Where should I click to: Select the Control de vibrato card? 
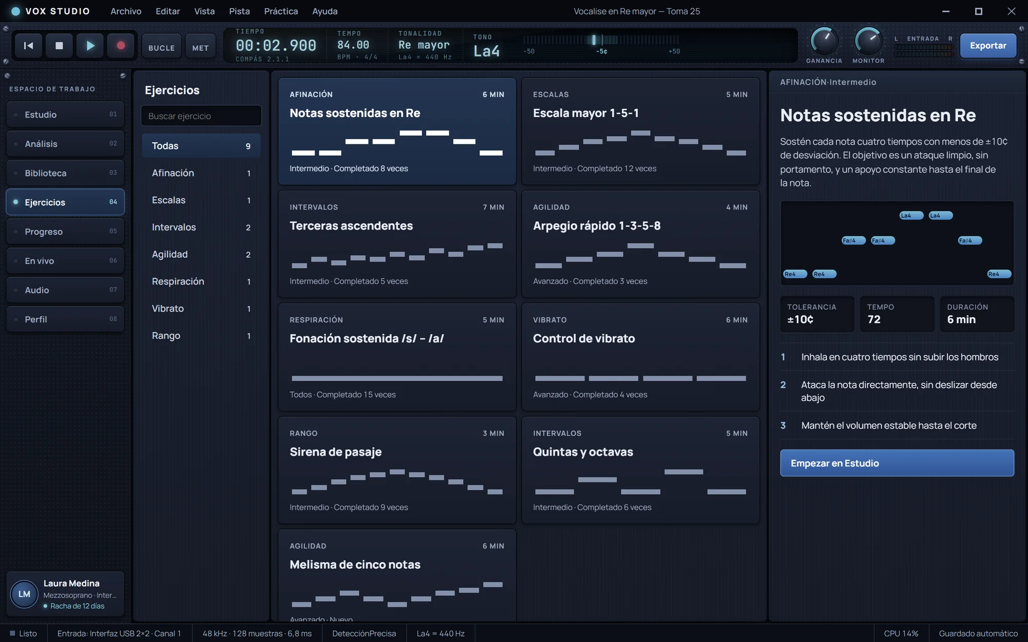[x=640, y=357]
